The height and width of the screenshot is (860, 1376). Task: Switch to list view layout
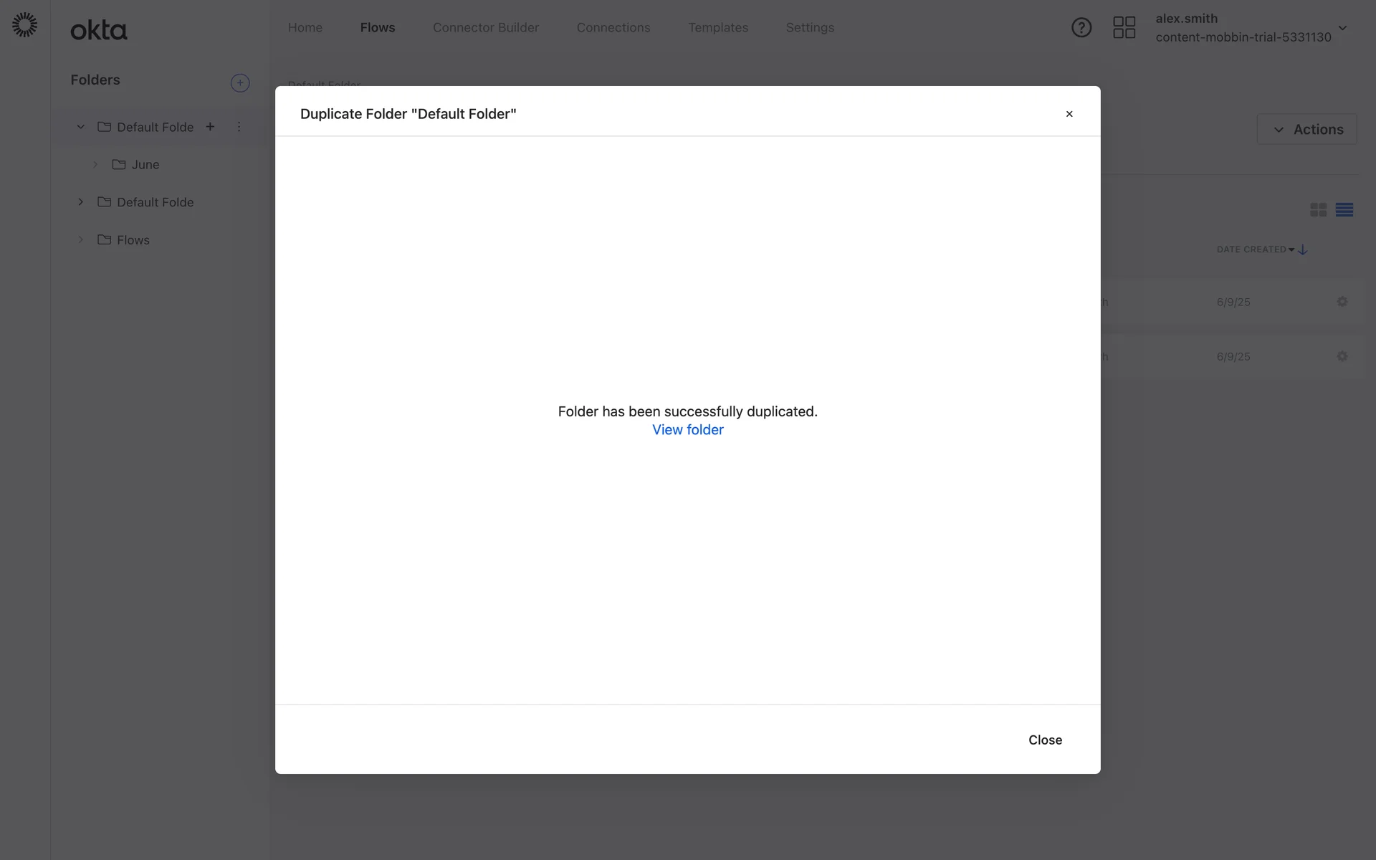(x=1344, y=210)
